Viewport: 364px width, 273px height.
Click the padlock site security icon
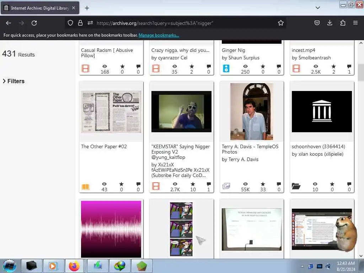(x=80, y=23)
